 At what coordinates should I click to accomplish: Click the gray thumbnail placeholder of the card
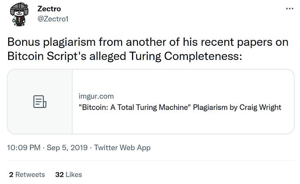pos(40,101)
